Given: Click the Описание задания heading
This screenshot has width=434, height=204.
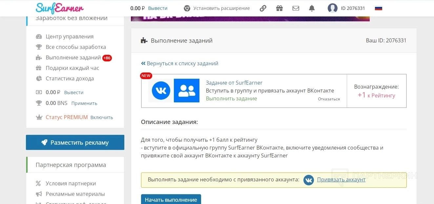Looking at the screenshot, I should (170, 122).
